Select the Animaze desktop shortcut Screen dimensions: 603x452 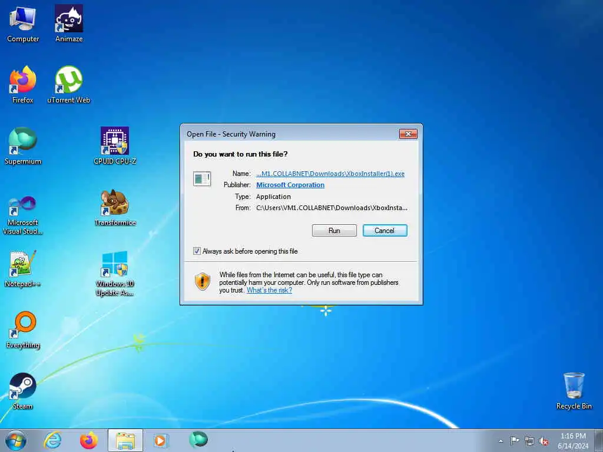(x=69, y=25)
